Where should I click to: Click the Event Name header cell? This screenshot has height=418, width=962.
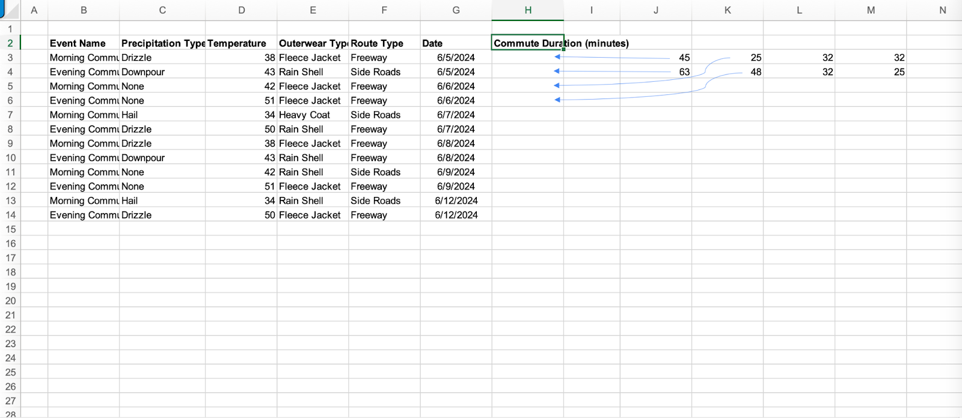[x=78, y=43]
